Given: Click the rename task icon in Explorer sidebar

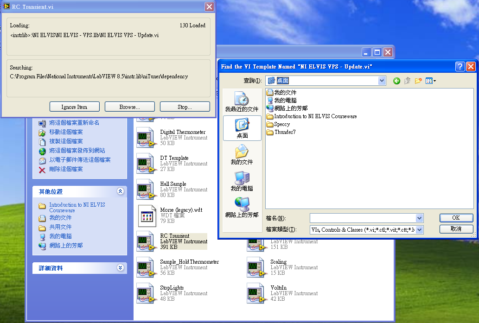Looking at the screenshot, I should [x=42, y=123].
